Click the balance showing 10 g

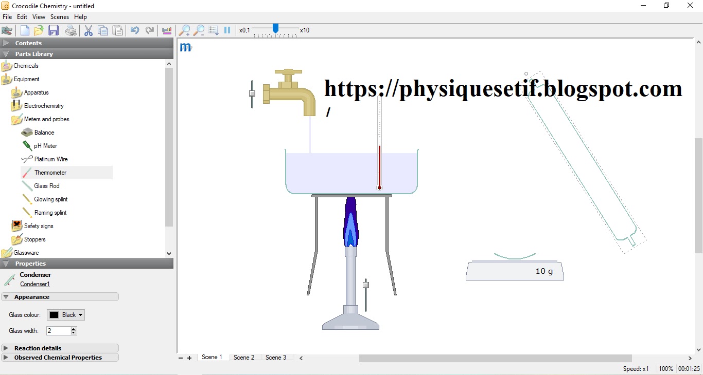click(515, 271)
